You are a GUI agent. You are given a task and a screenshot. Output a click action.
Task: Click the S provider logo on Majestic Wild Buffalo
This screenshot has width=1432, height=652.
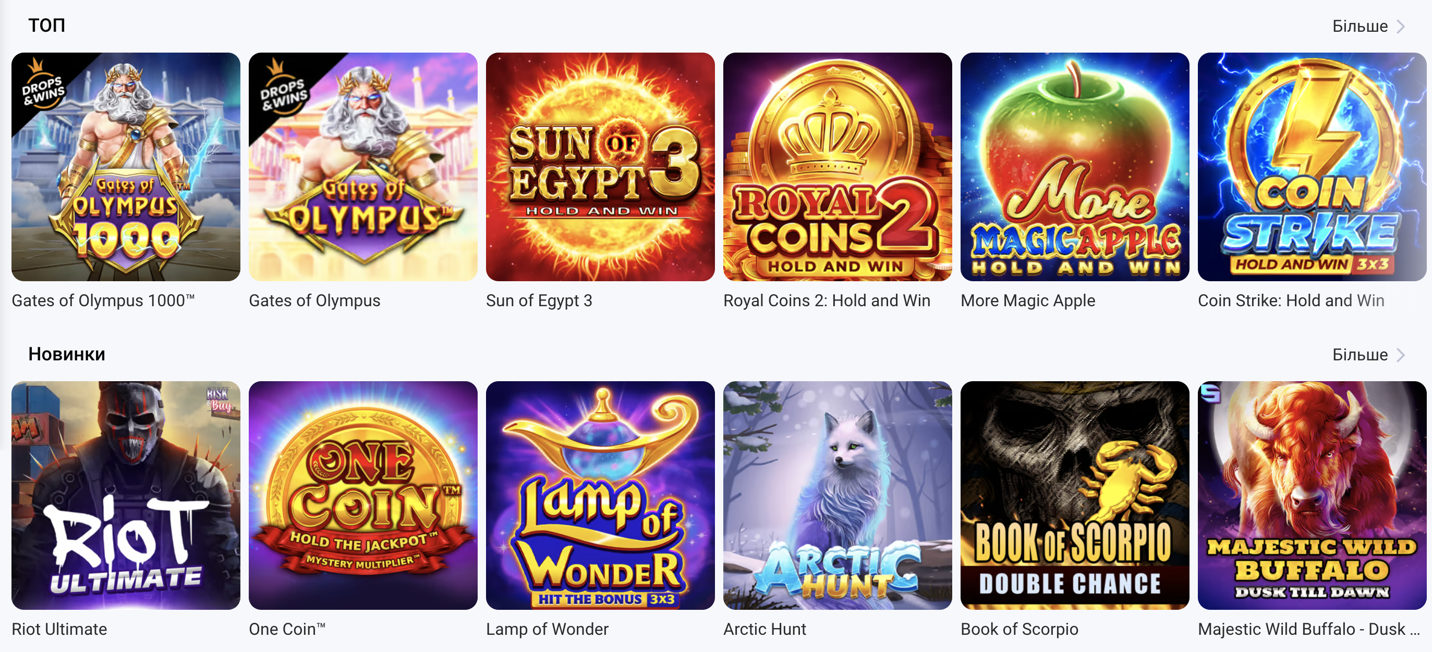pyautogui.click(x=1210, y=393)
